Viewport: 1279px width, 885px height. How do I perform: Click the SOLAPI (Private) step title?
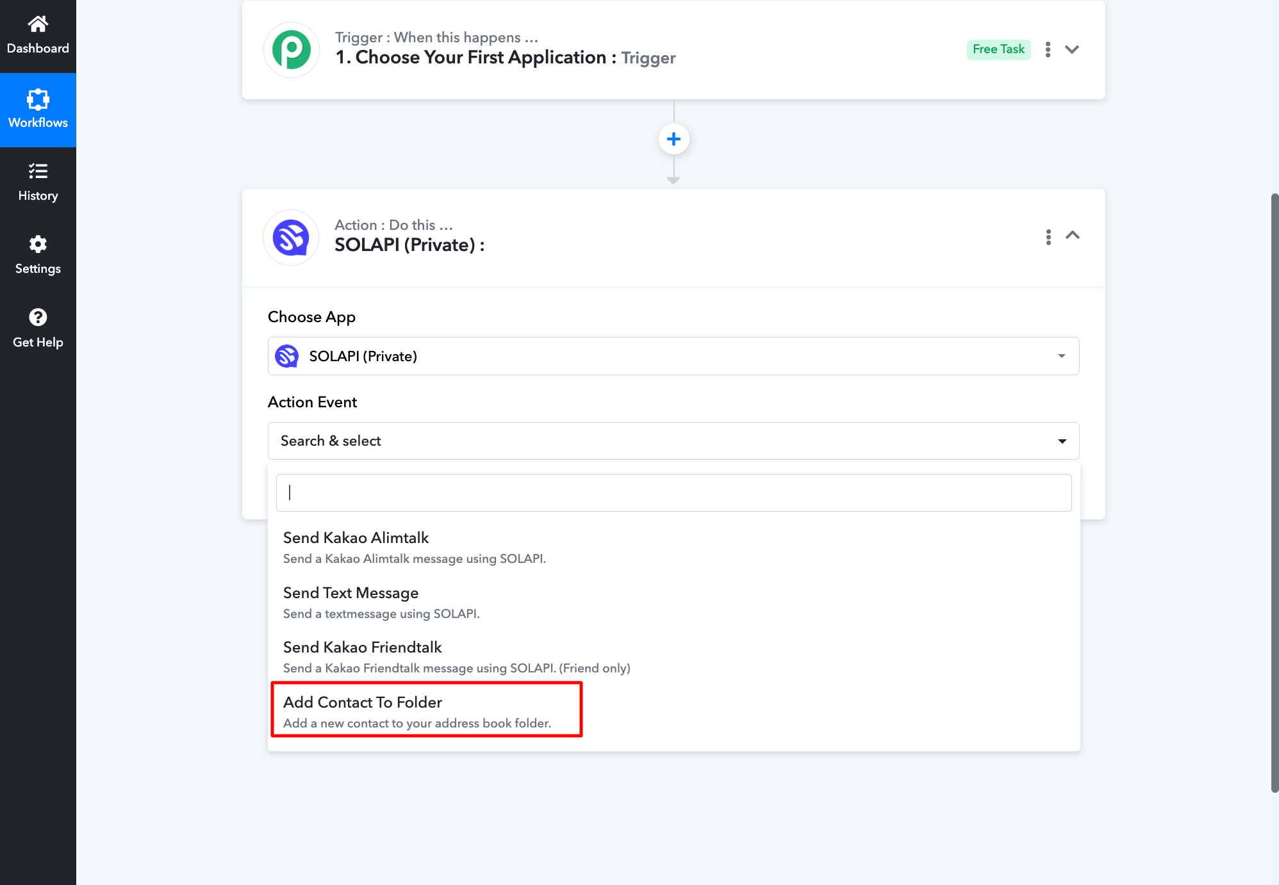click(x=409, y=245)
